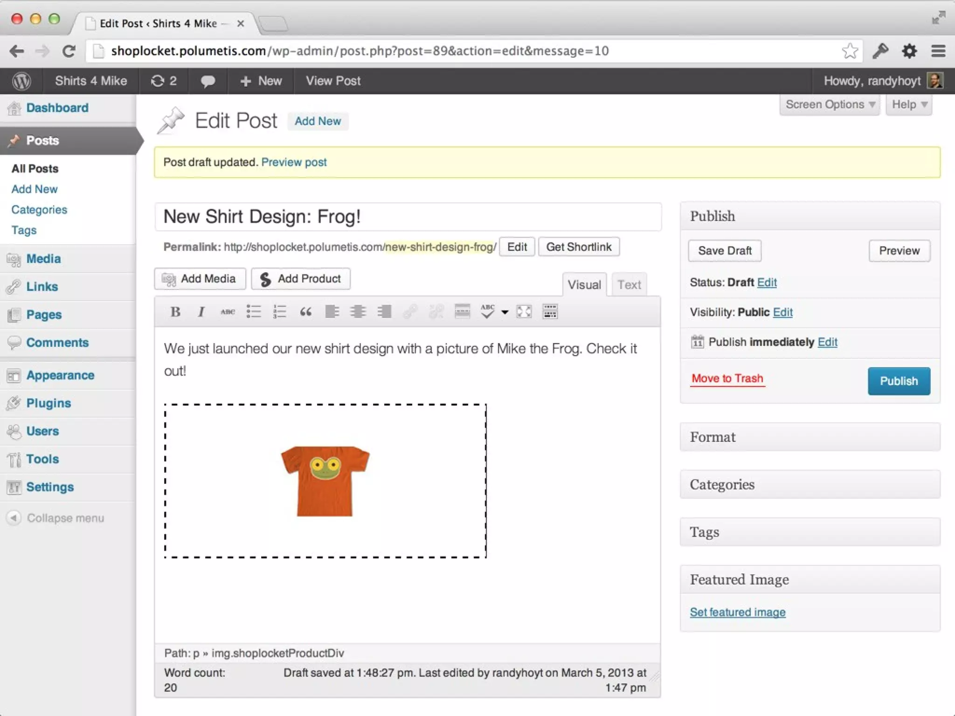The width and height of the screenshot is (955, 716).
Task: Click the blue Publish button
Action: tap(899, 381)
